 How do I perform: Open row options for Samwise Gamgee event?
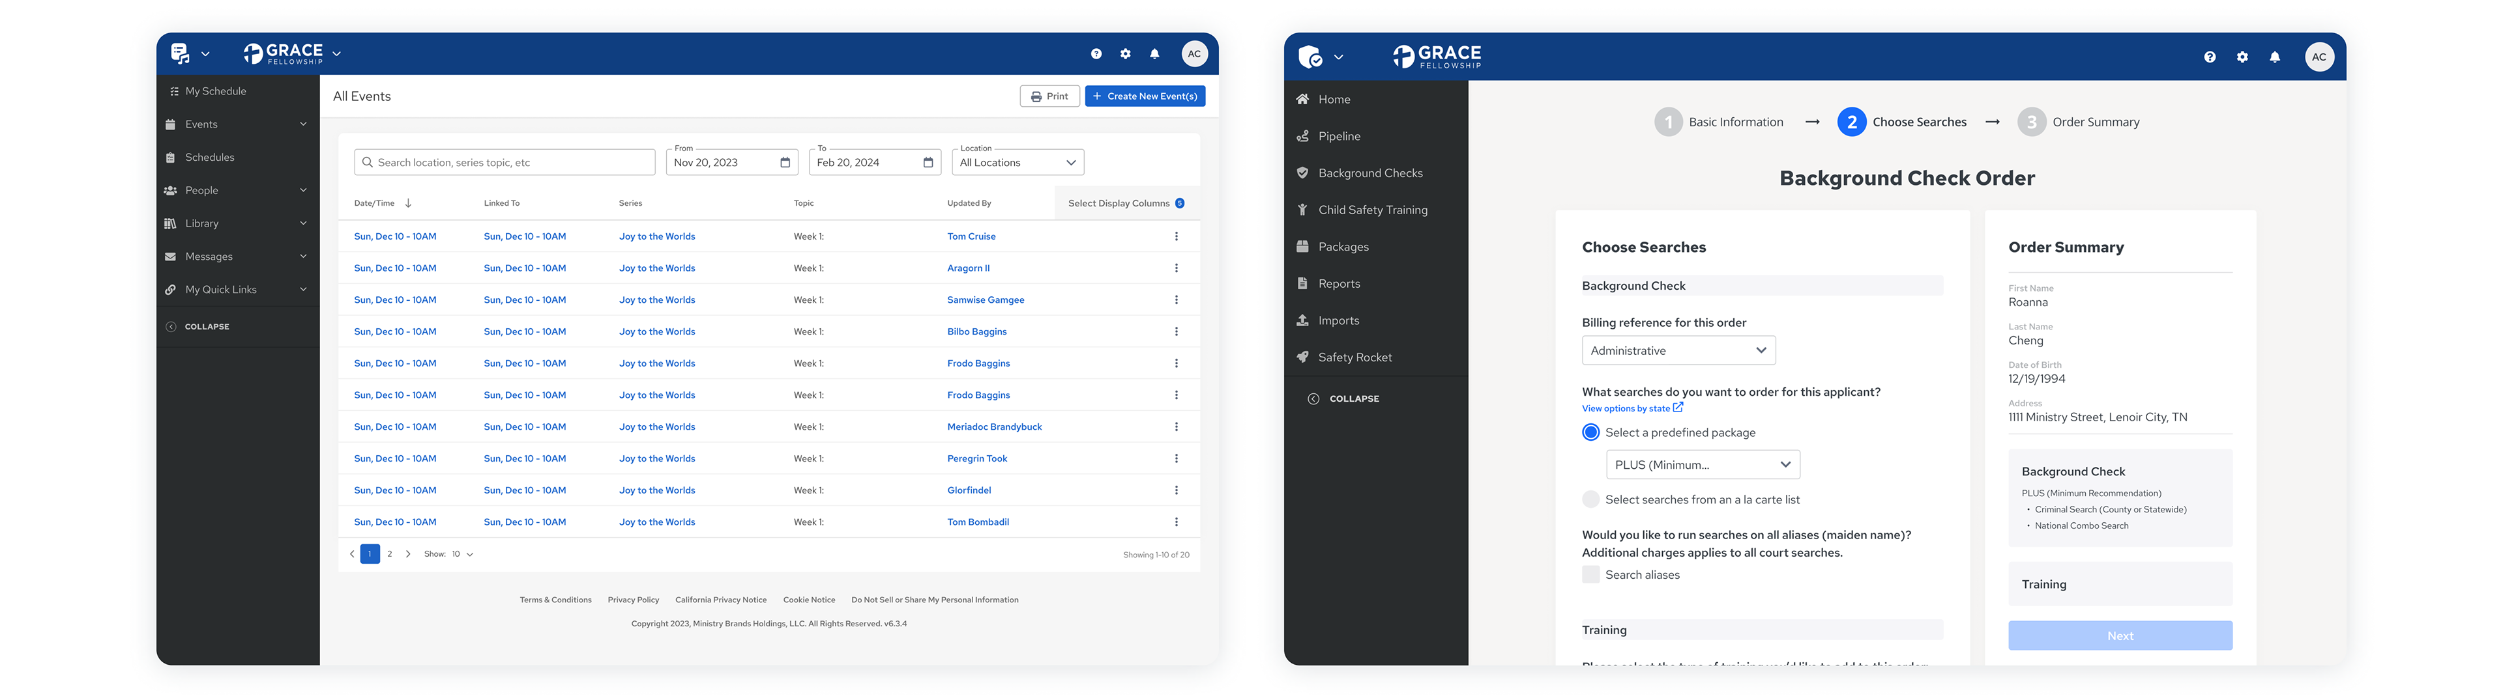(x=1176, y=301)
